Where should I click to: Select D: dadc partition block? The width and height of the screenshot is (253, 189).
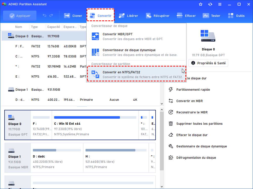(57, 158)
